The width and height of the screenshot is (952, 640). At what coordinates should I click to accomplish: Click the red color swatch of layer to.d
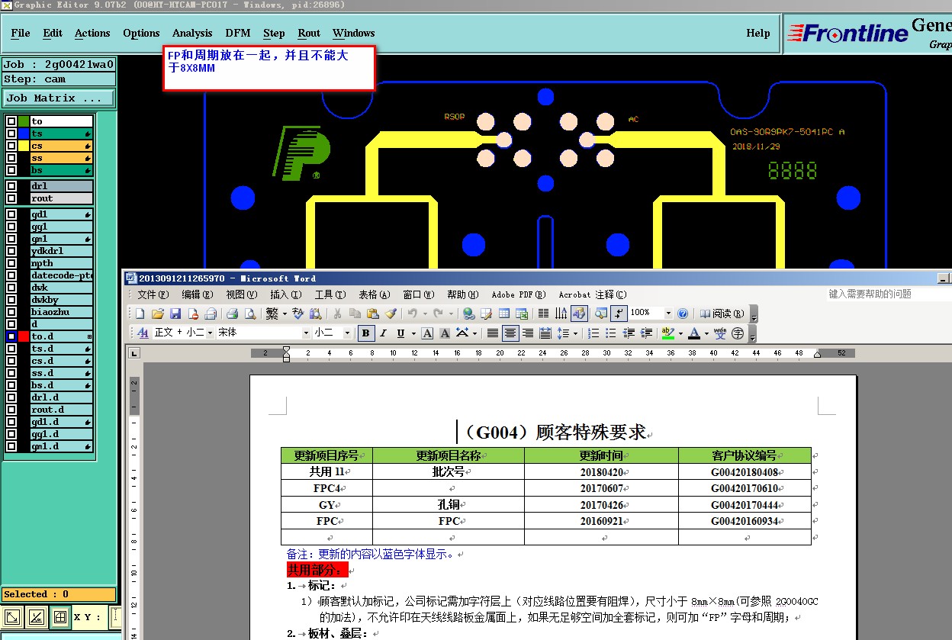coord(24,336)
